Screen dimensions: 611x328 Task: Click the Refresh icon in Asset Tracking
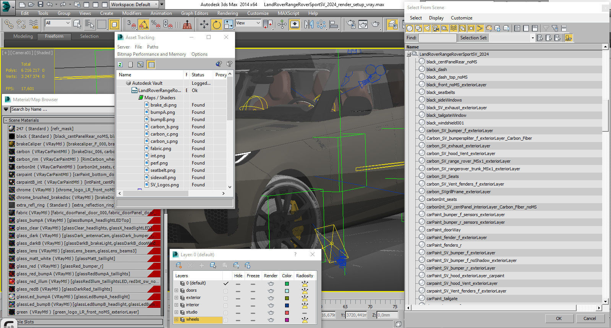coord(120,65)
